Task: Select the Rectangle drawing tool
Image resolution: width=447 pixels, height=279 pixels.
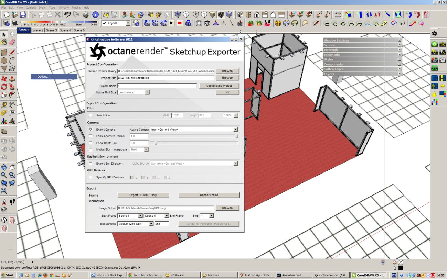Action: point(4,53)
